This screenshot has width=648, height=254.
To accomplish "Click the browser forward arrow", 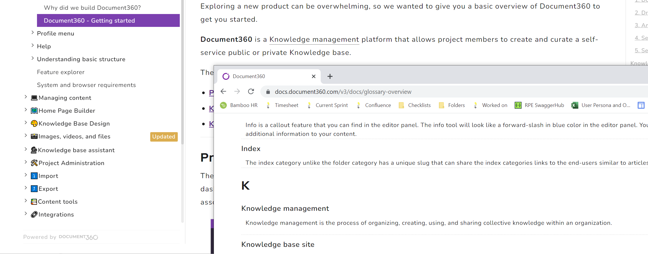I will 237,92.
